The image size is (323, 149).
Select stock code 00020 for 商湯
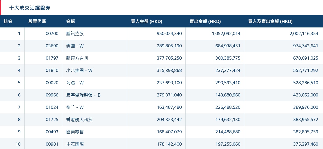(x=52, y=83)
